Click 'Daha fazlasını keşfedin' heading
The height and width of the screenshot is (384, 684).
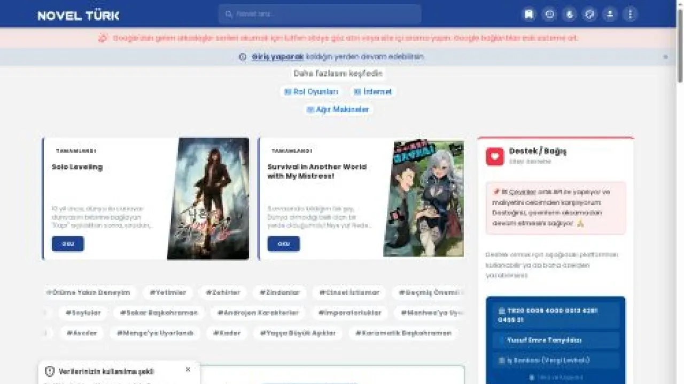pyautogui.click(x=338, y=73)
